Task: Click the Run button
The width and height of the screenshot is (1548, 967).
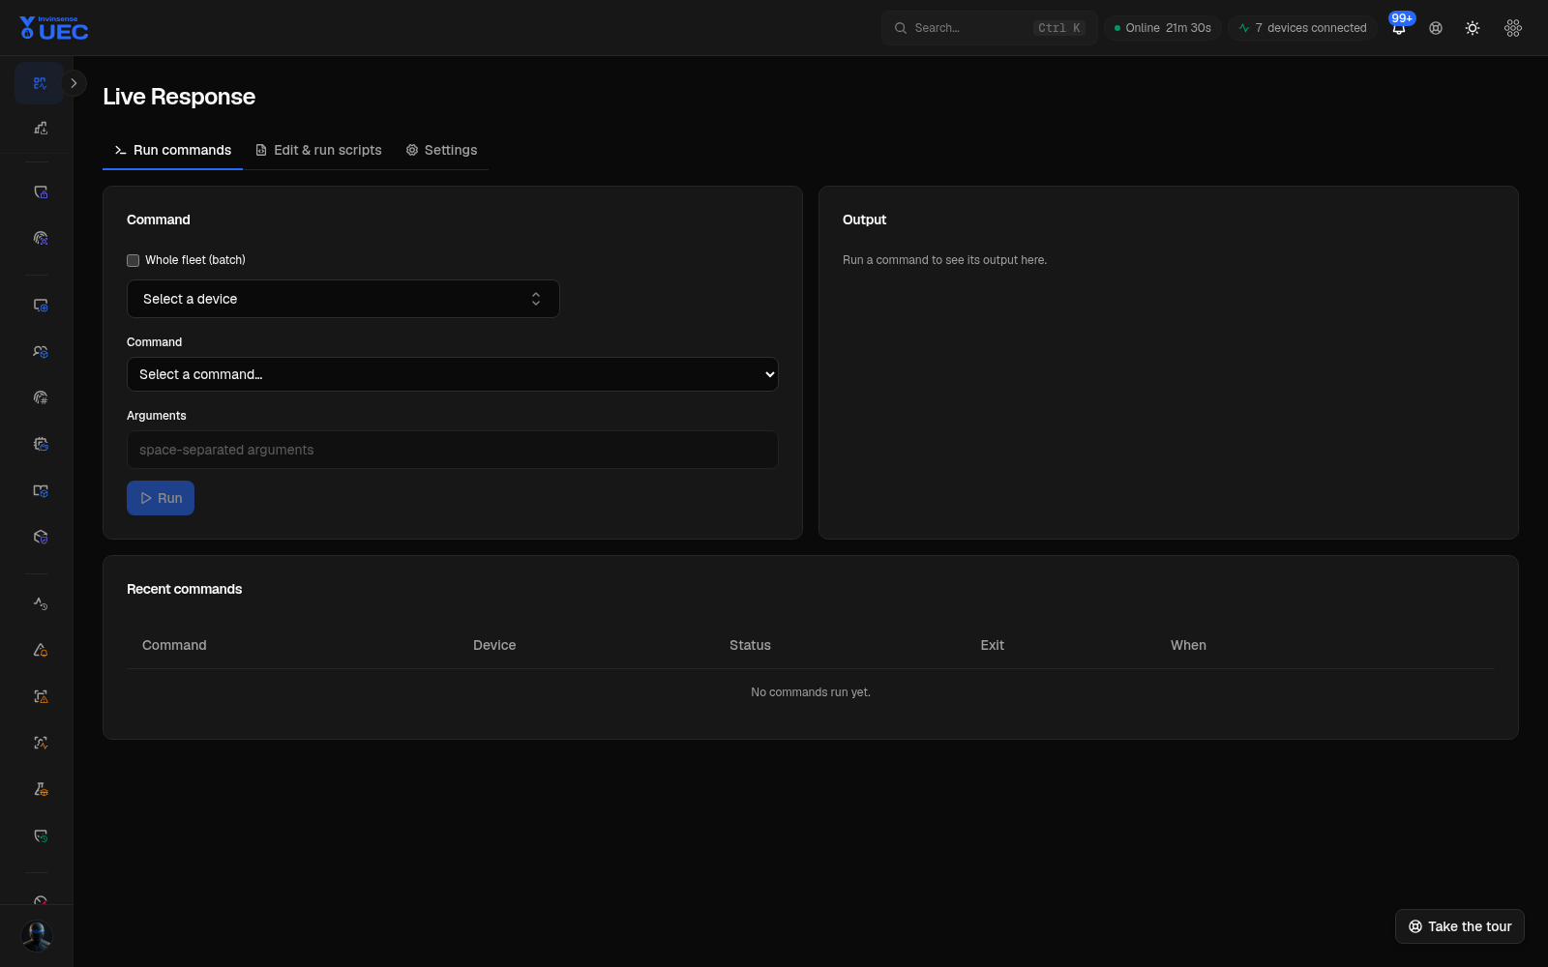Action: (x=161, y=498)
